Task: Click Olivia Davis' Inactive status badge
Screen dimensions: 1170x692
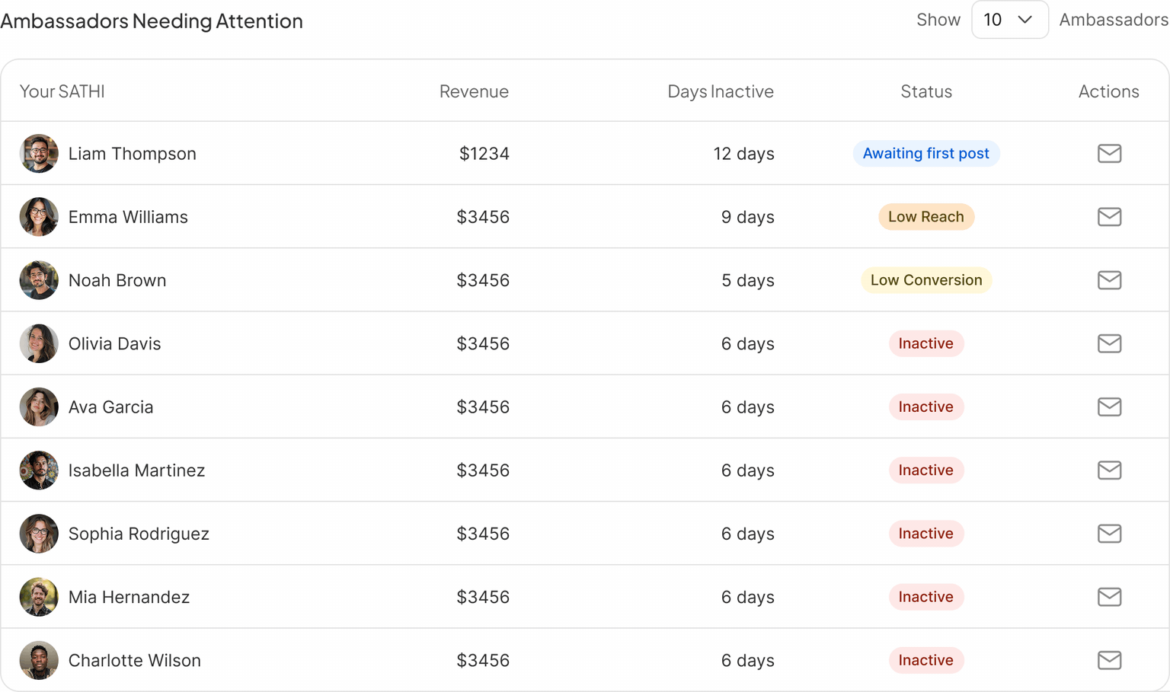Action: point(926,343)
